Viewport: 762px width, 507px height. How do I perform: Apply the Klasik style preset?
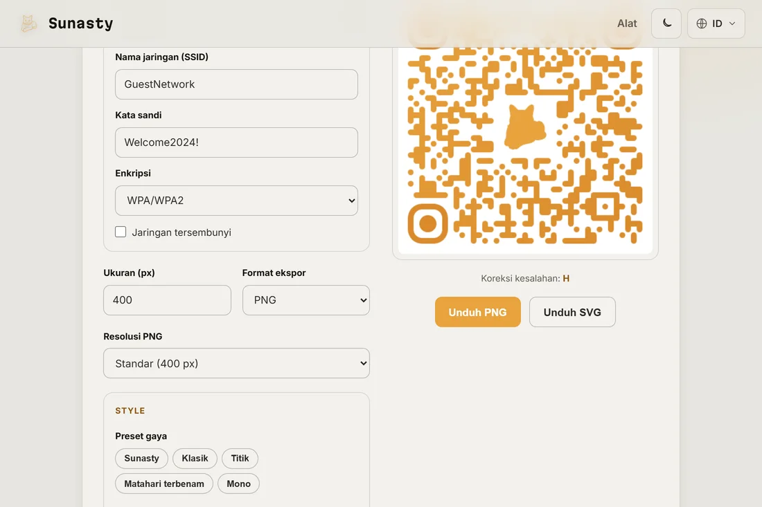pos(195,459)
